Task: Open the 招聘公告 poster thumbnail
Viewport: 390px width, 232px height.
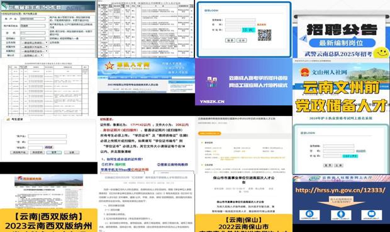Action: tap(341, 29)
